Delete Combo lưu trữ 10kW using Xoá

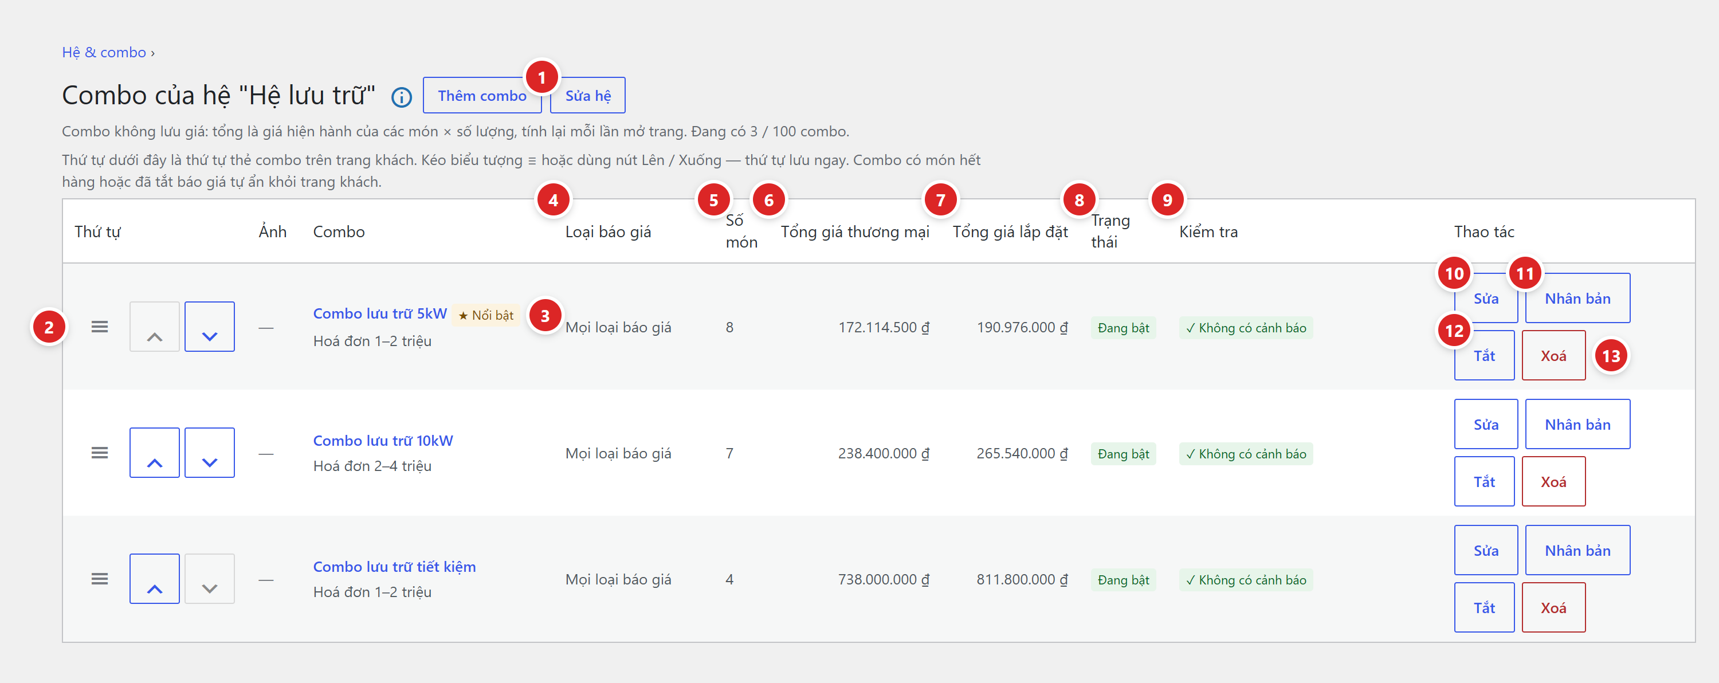(x=1553, y=481)
